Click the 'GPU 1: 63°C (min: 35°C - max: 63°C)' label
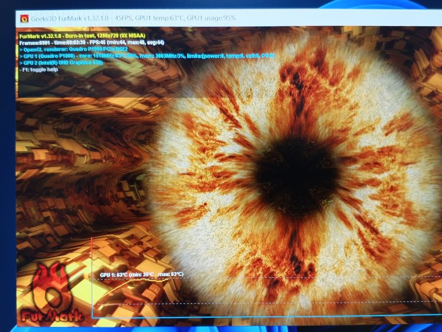The width and height of the screenshot is (442, 332). 142,275
